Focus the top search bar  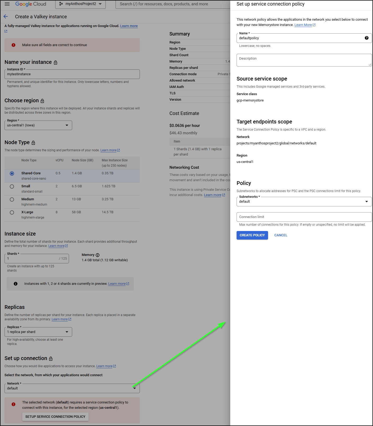173,4
